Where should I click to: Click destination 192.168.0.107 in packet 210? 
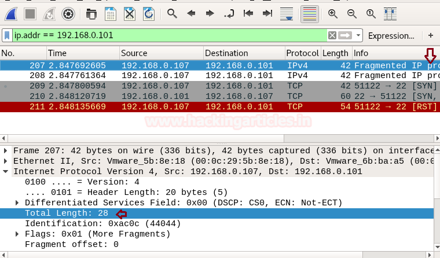click(239, 96)
